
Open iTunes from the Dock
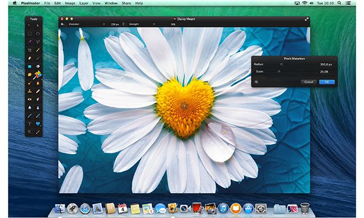pyautogui.click(x=223, y=208)
